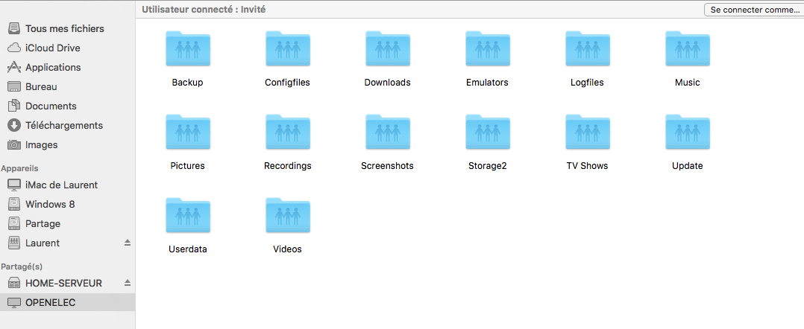Select the Update shared folder icon
Viewport: 804px width, 329px height.
[x=688, y=132]
